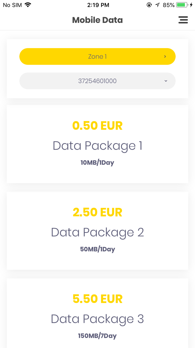Tap the chevron on the Zone 1 button
The width and height of the screenshot is (195, 348).
click(x=165, y=57)
